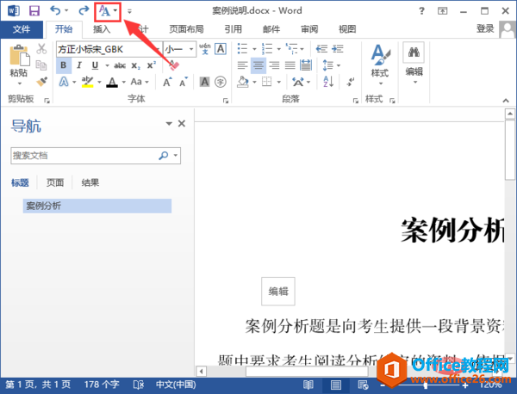This screenshot has height=394, width=517.
Task: Save the document with the floppy icon
Action: (x=34, y=11)
